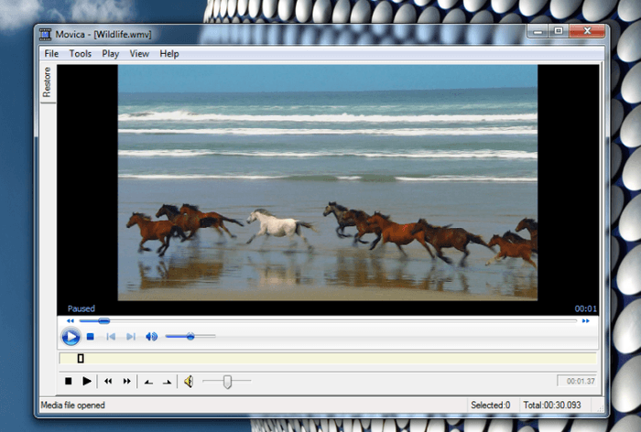Screen dimensions: 641x432
Task: Click the black Play triangle in the editing toolbar
Action: pos(87,381)
